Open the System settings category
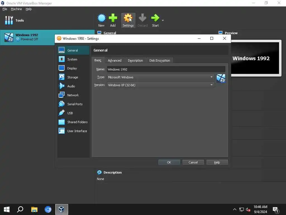 pyautogui.click(x=73, y=59)
